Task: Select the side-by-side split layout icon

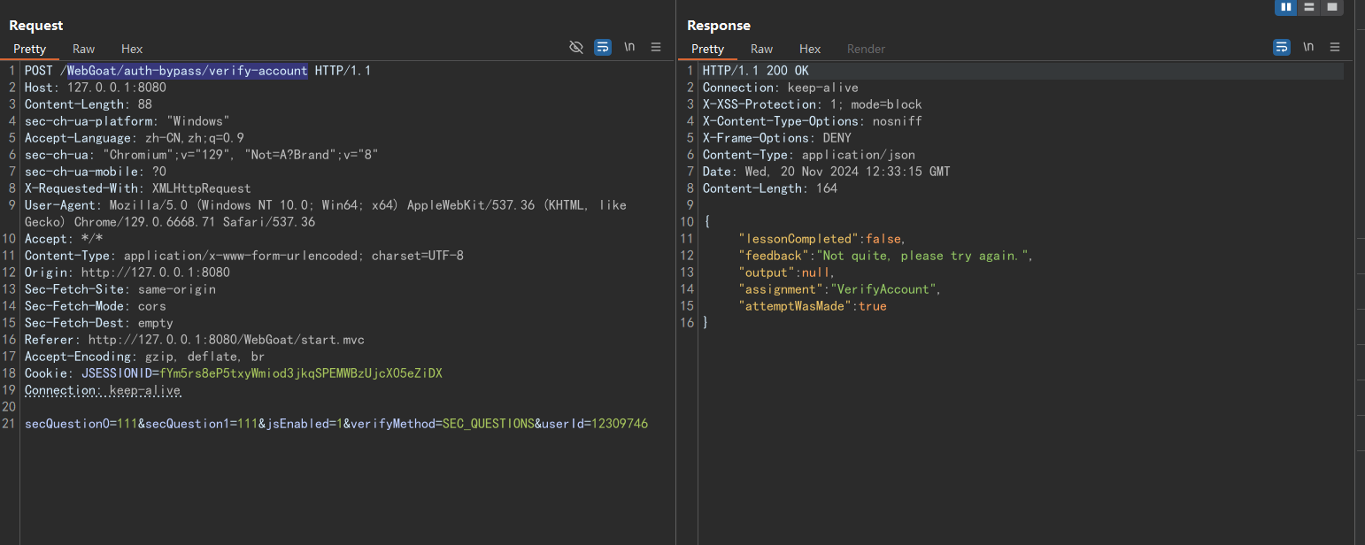Action: pos(1285,7)
